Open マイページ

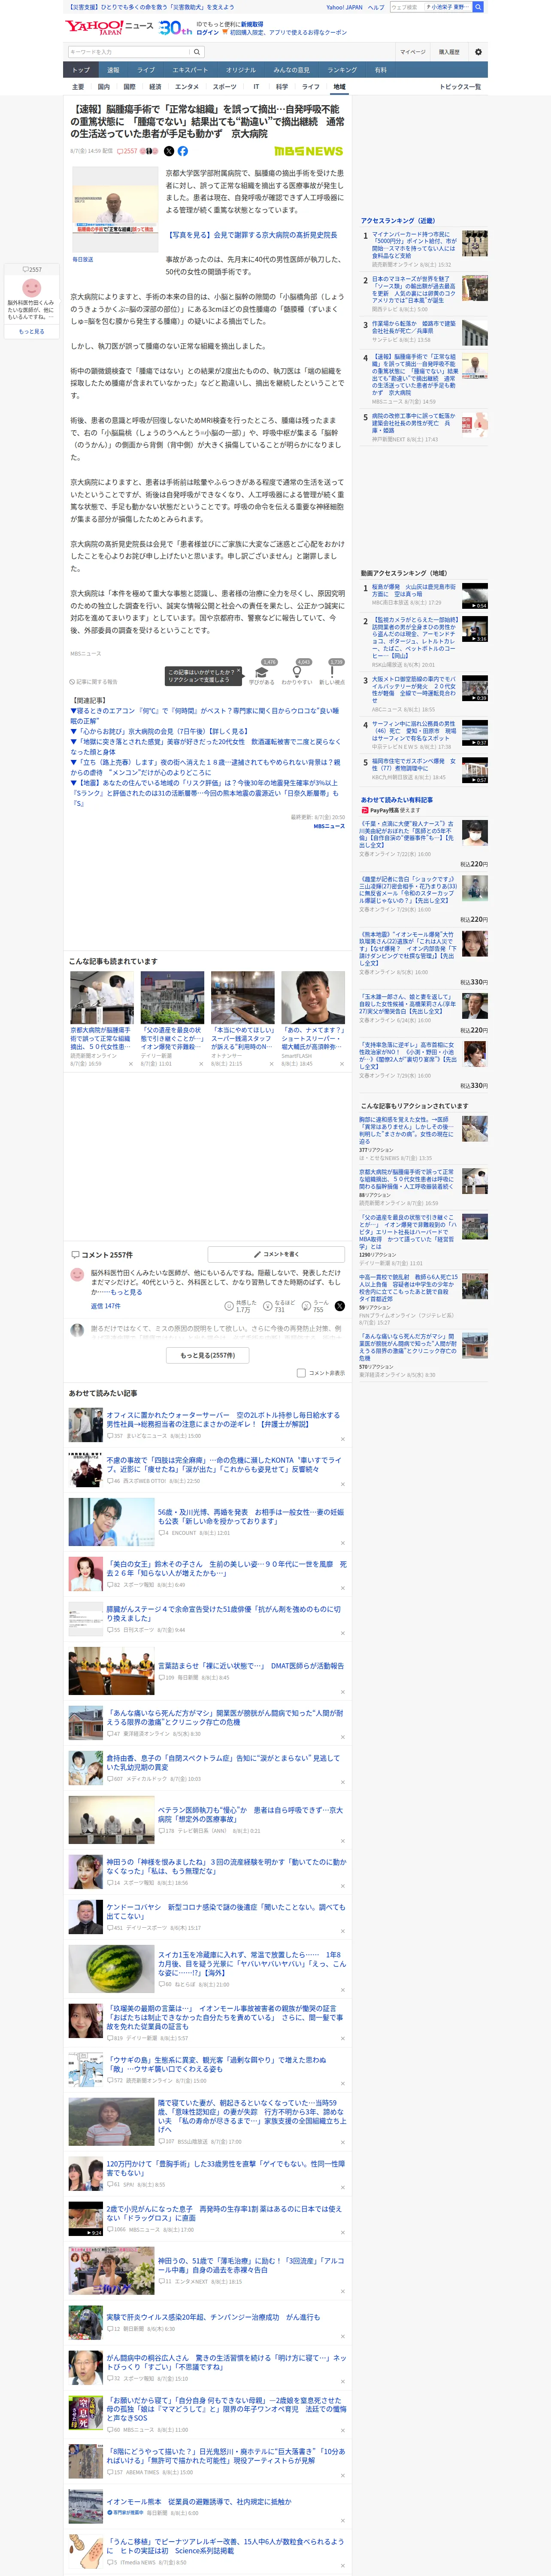412,52
